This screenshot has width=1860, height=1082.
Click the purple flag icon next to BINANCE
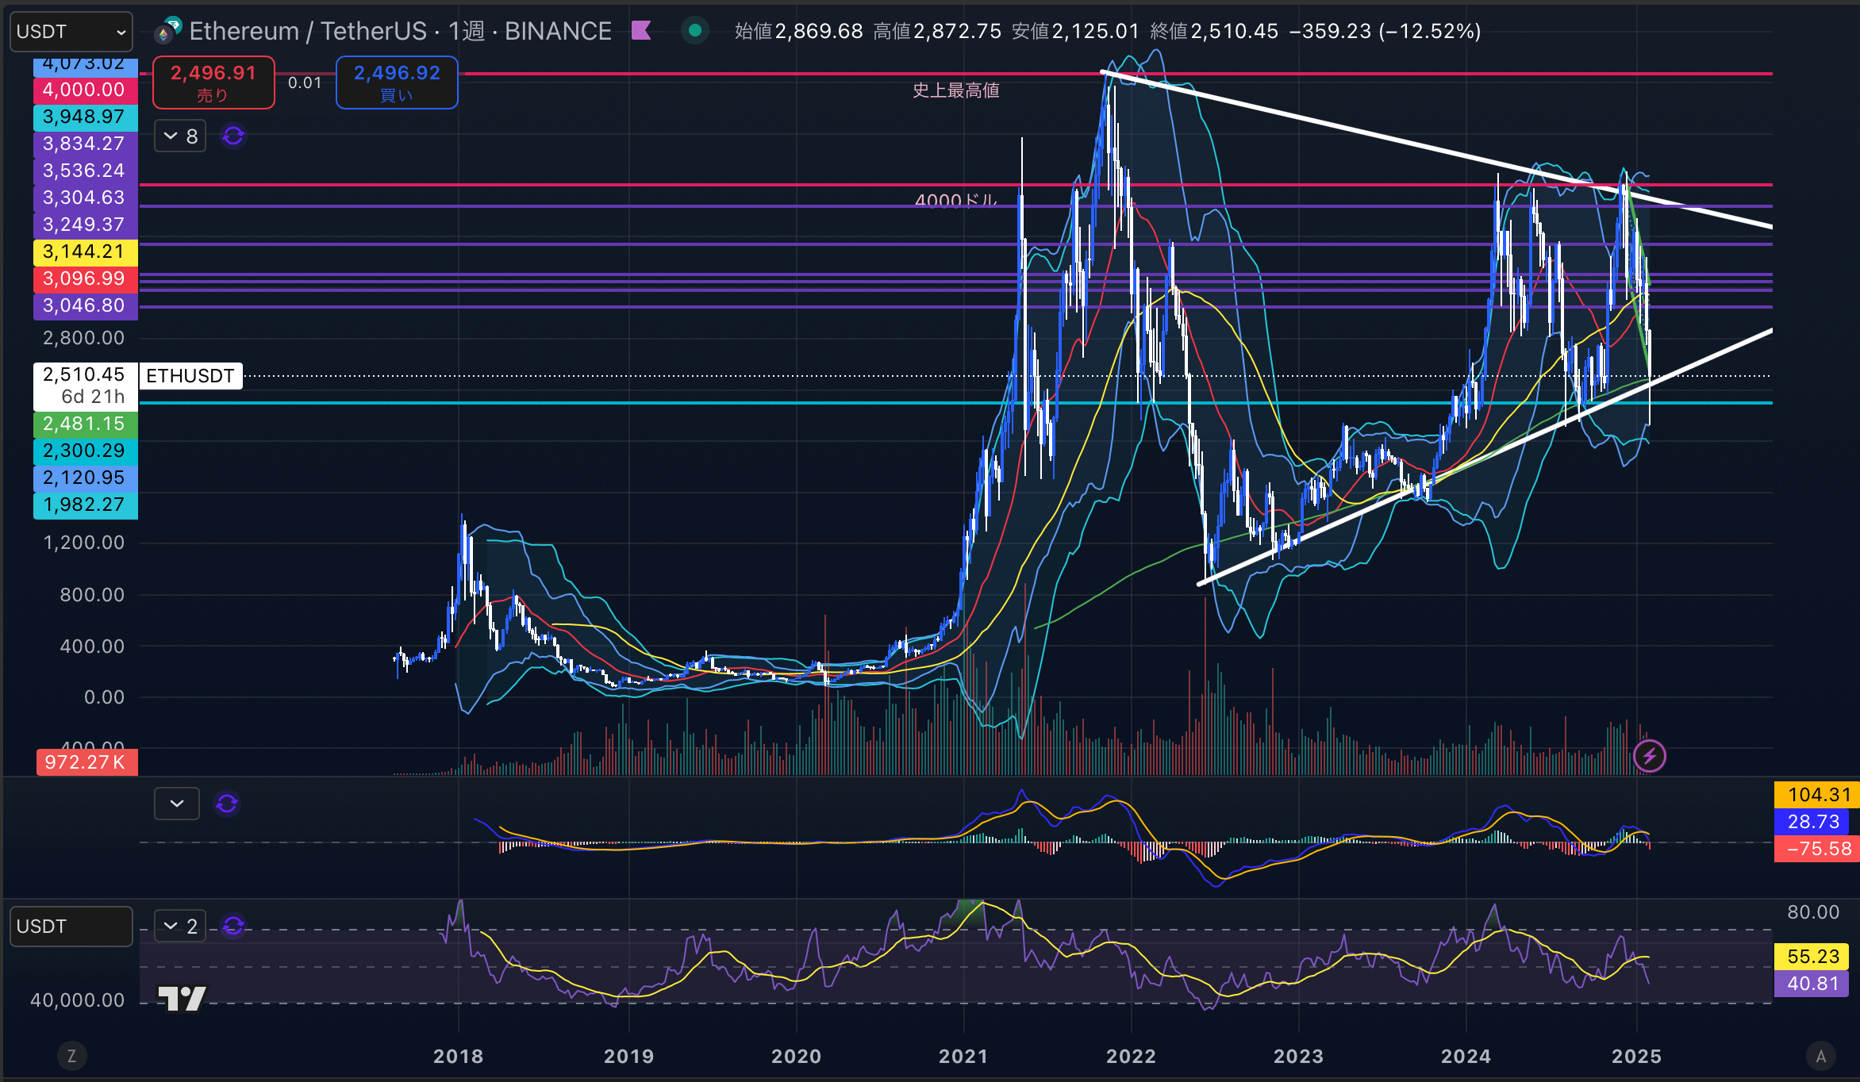641,31
